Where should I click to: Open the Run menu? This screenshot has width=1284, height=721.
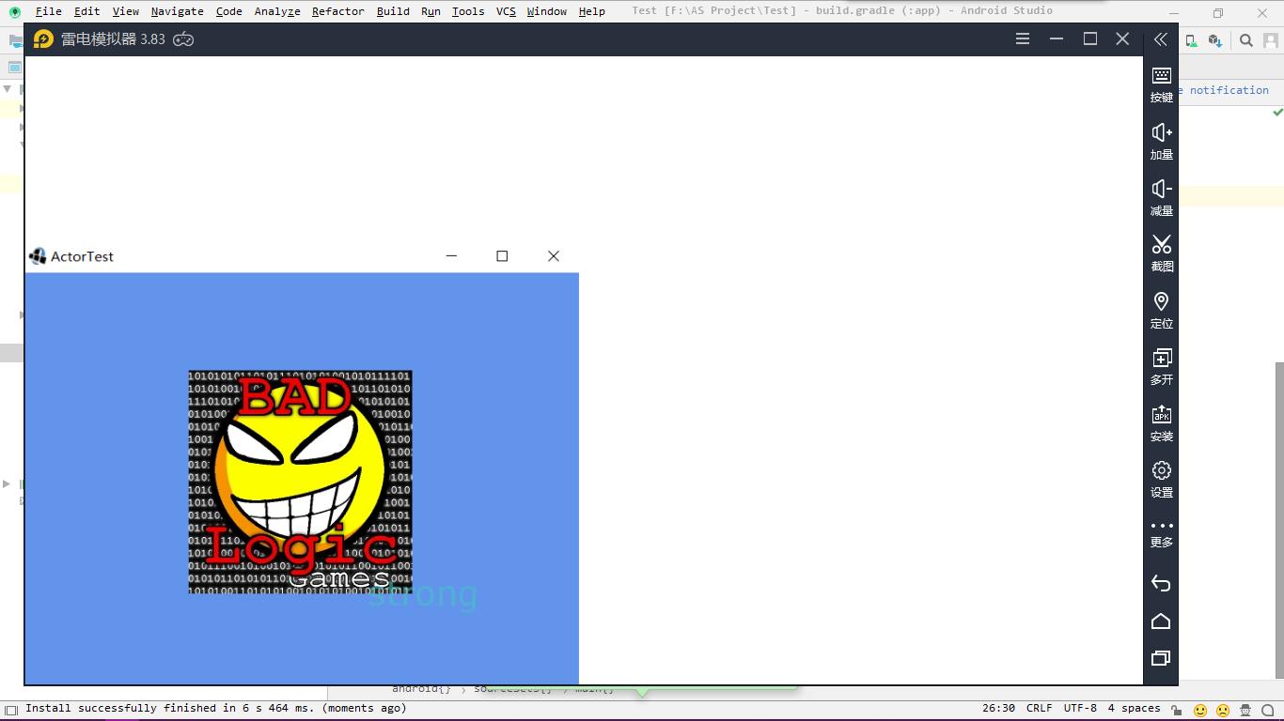tap(431, 11)
